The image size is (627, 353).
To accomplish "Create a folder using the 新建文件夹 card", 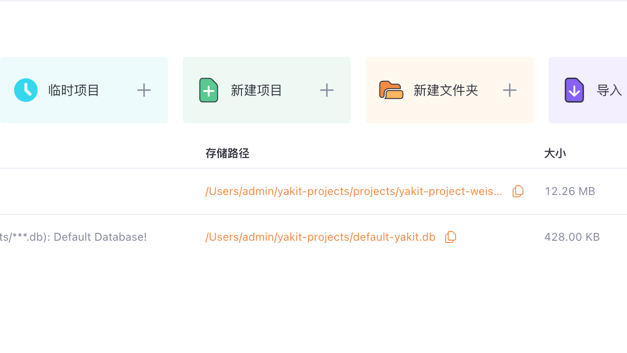I will pyautogui.click(x=446, y=90).
